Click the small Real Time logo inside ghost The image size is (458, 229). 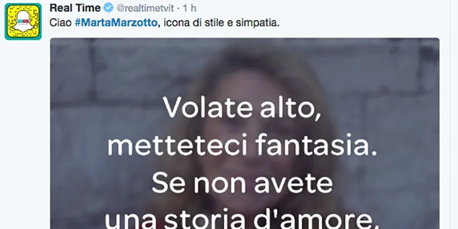pos(23,21)
